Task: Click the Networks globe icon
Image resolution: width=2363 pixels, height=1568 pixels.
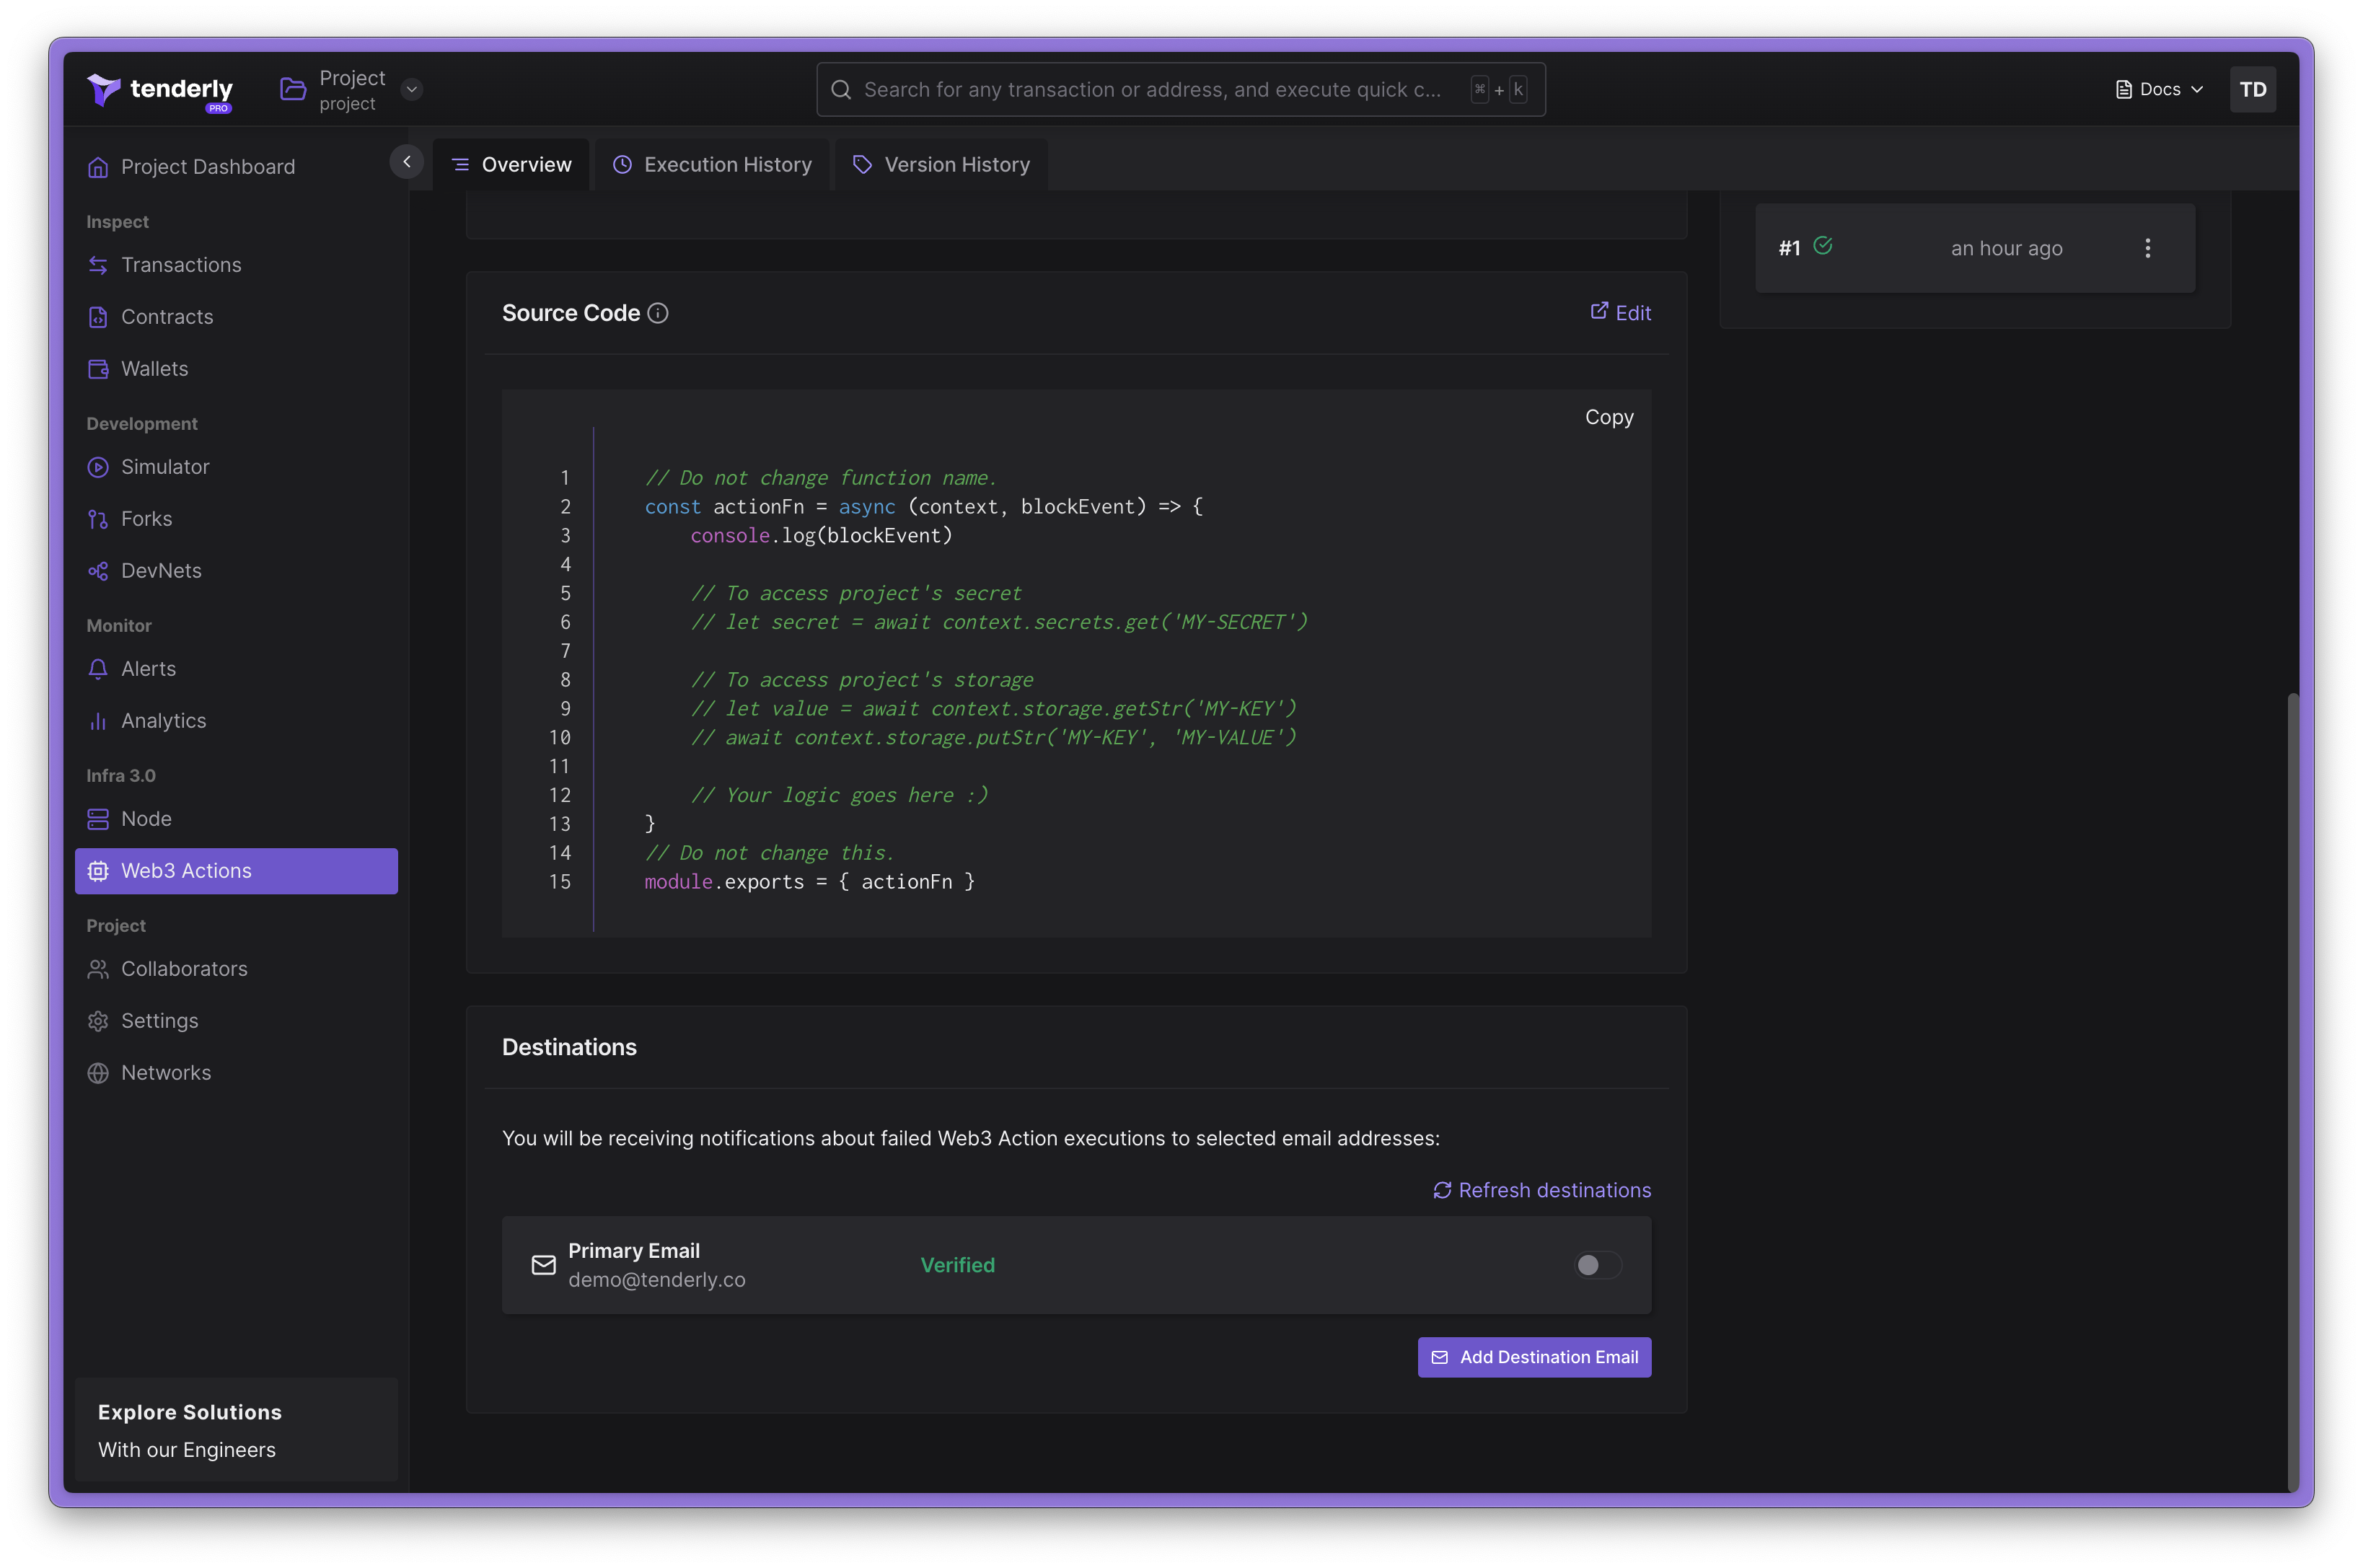Action: coord(98,1073)
